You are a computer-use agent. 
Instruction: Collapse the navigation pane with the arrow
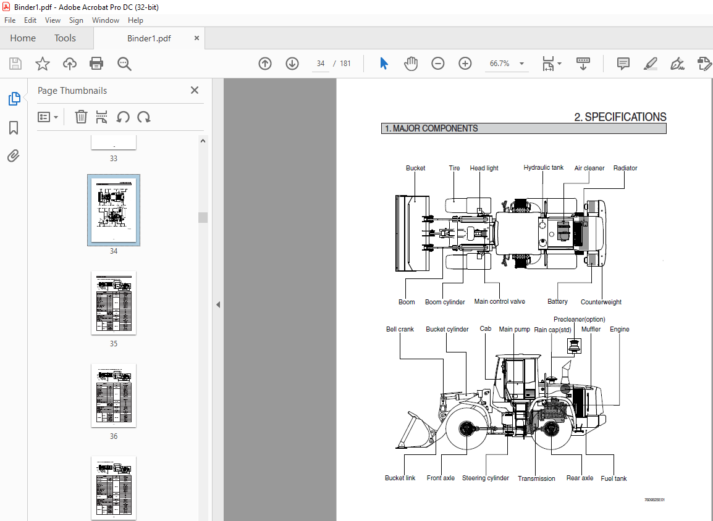click(x=218, y=304)
